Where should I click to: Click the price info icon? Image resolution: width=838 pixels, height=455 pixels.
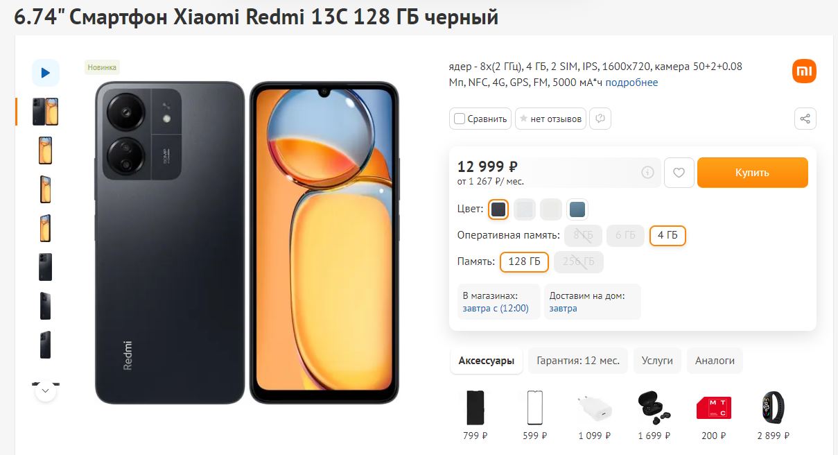[x=647, y=172]
